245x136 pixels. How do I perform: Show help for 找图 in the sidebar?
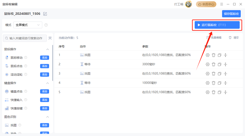click(20, 125)
